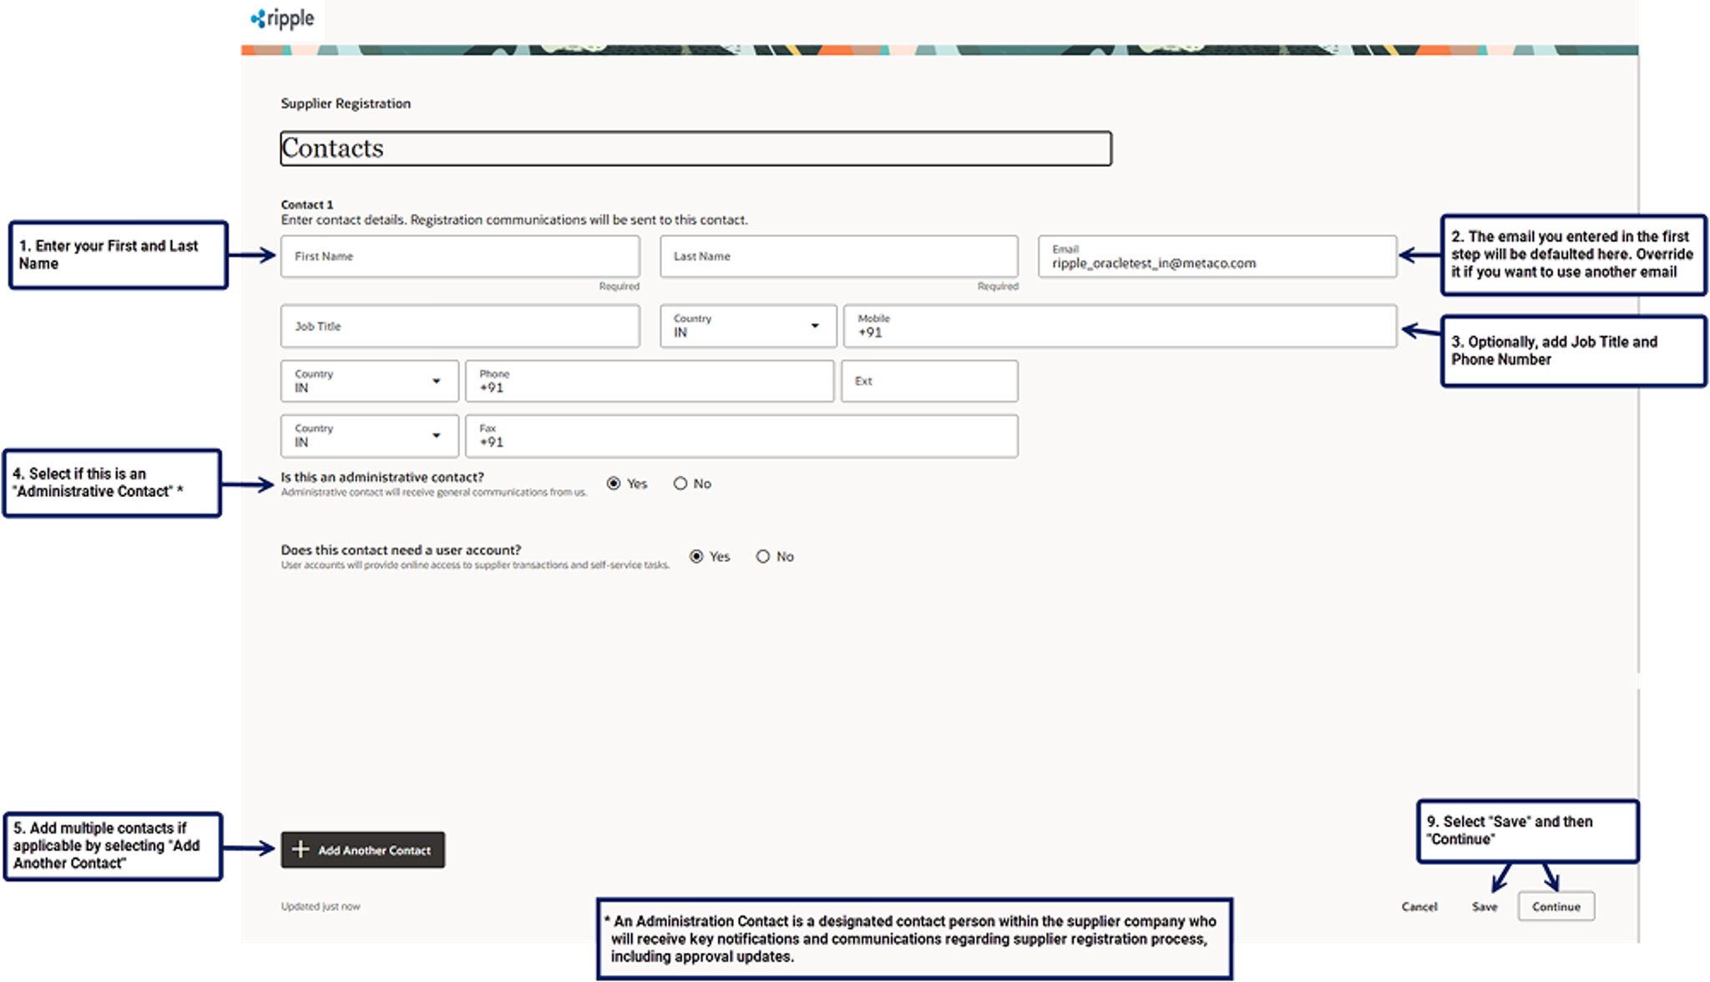Select Yes for user account needed
1710x982 pixels.
tap(696, 556)
